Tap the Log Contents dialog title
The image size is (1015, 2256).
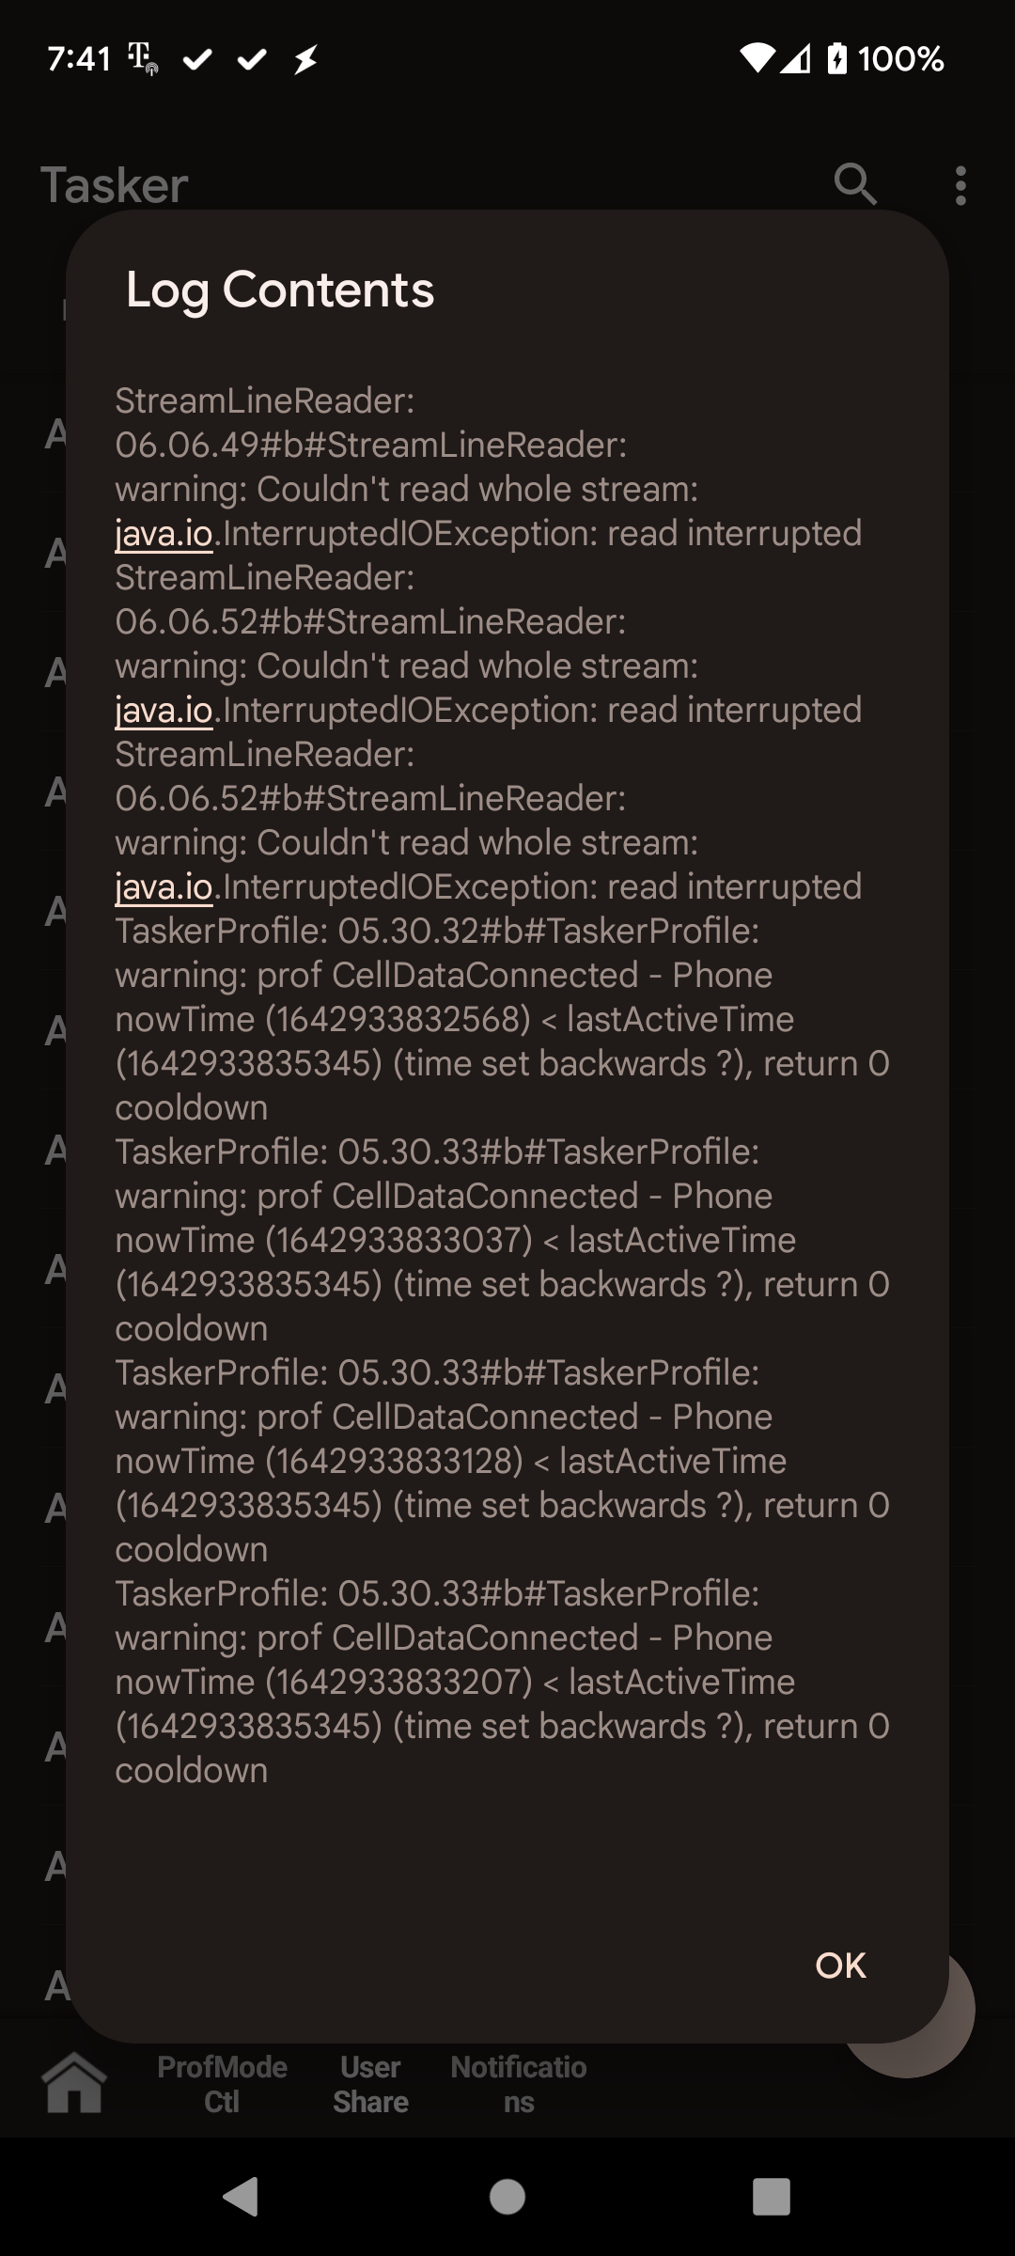tap(280, 290)
